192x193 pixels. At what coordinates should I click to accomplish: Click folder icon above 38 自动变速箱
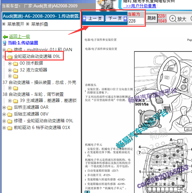point(15,88)
